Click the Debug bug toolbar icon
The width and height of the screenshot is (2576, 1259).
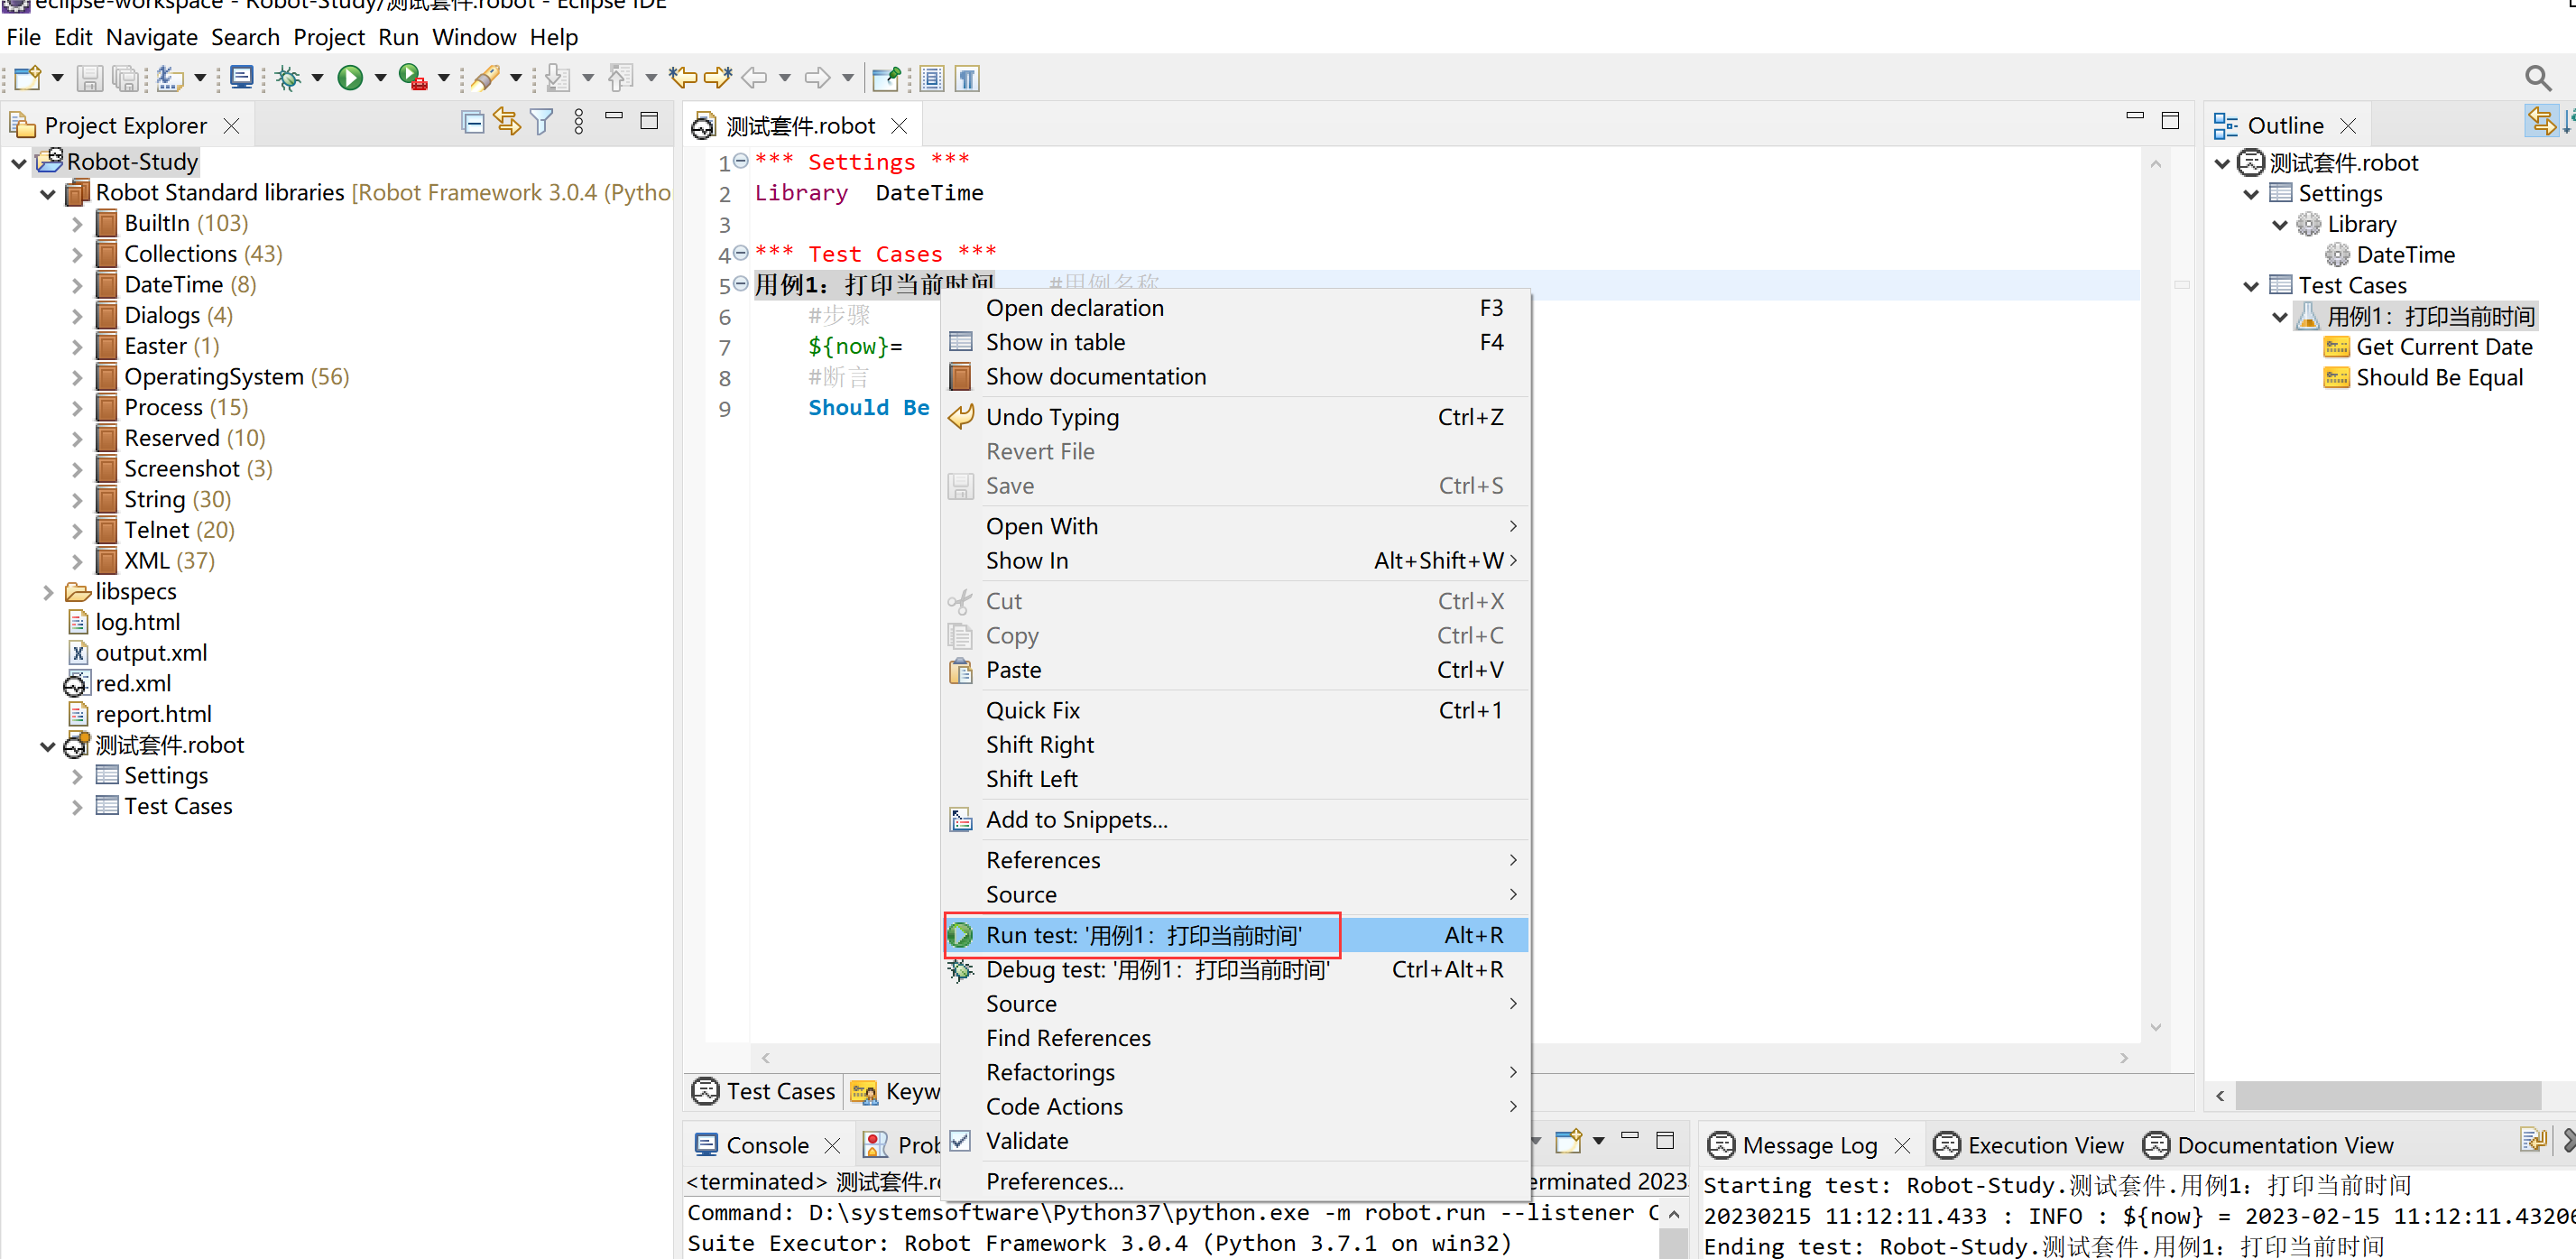pyautogui.click(x=289, y=78)
